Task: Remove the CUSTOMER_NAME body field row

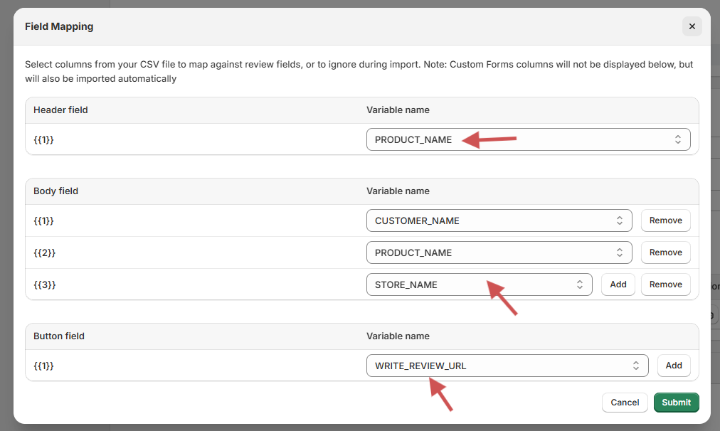Action: 665,220
